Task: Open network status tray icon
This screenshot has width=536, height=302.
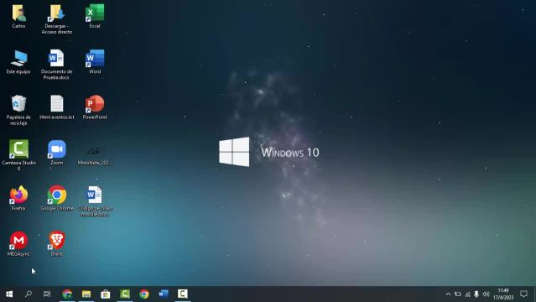Action: pyautogui.click(x=467, y=294)
